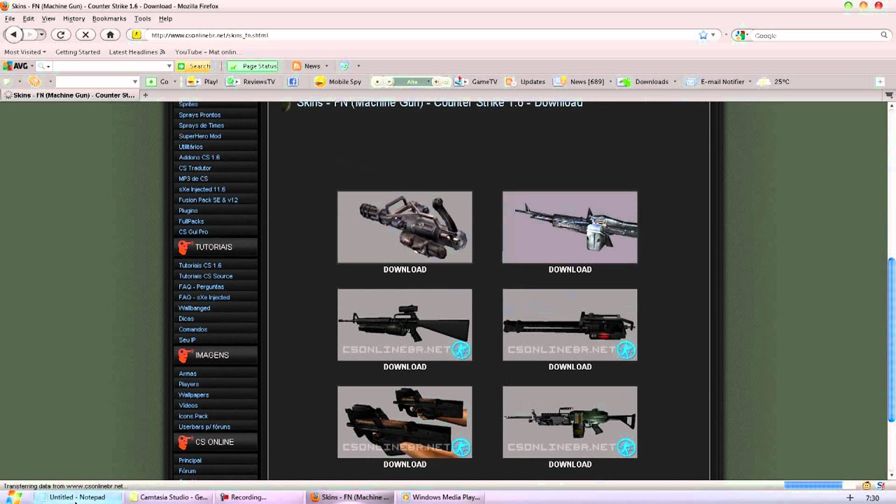Click the vertical page scrollbar thumb

pos(891,339)
